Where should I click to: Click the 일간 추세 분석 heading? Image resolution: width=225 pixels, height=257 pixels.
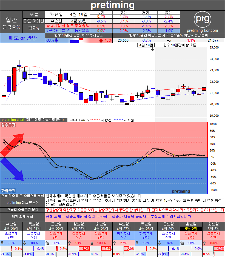coord(22,217)
